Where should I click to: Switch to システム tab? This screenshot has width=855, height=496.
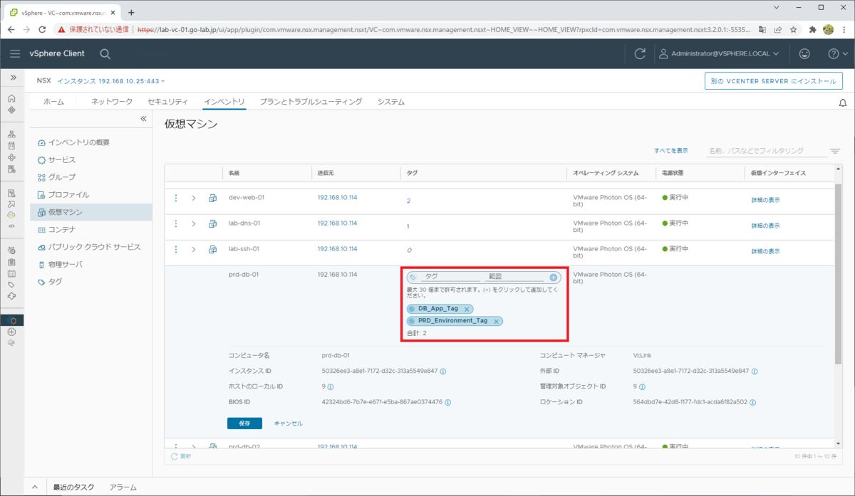[391, 102]
